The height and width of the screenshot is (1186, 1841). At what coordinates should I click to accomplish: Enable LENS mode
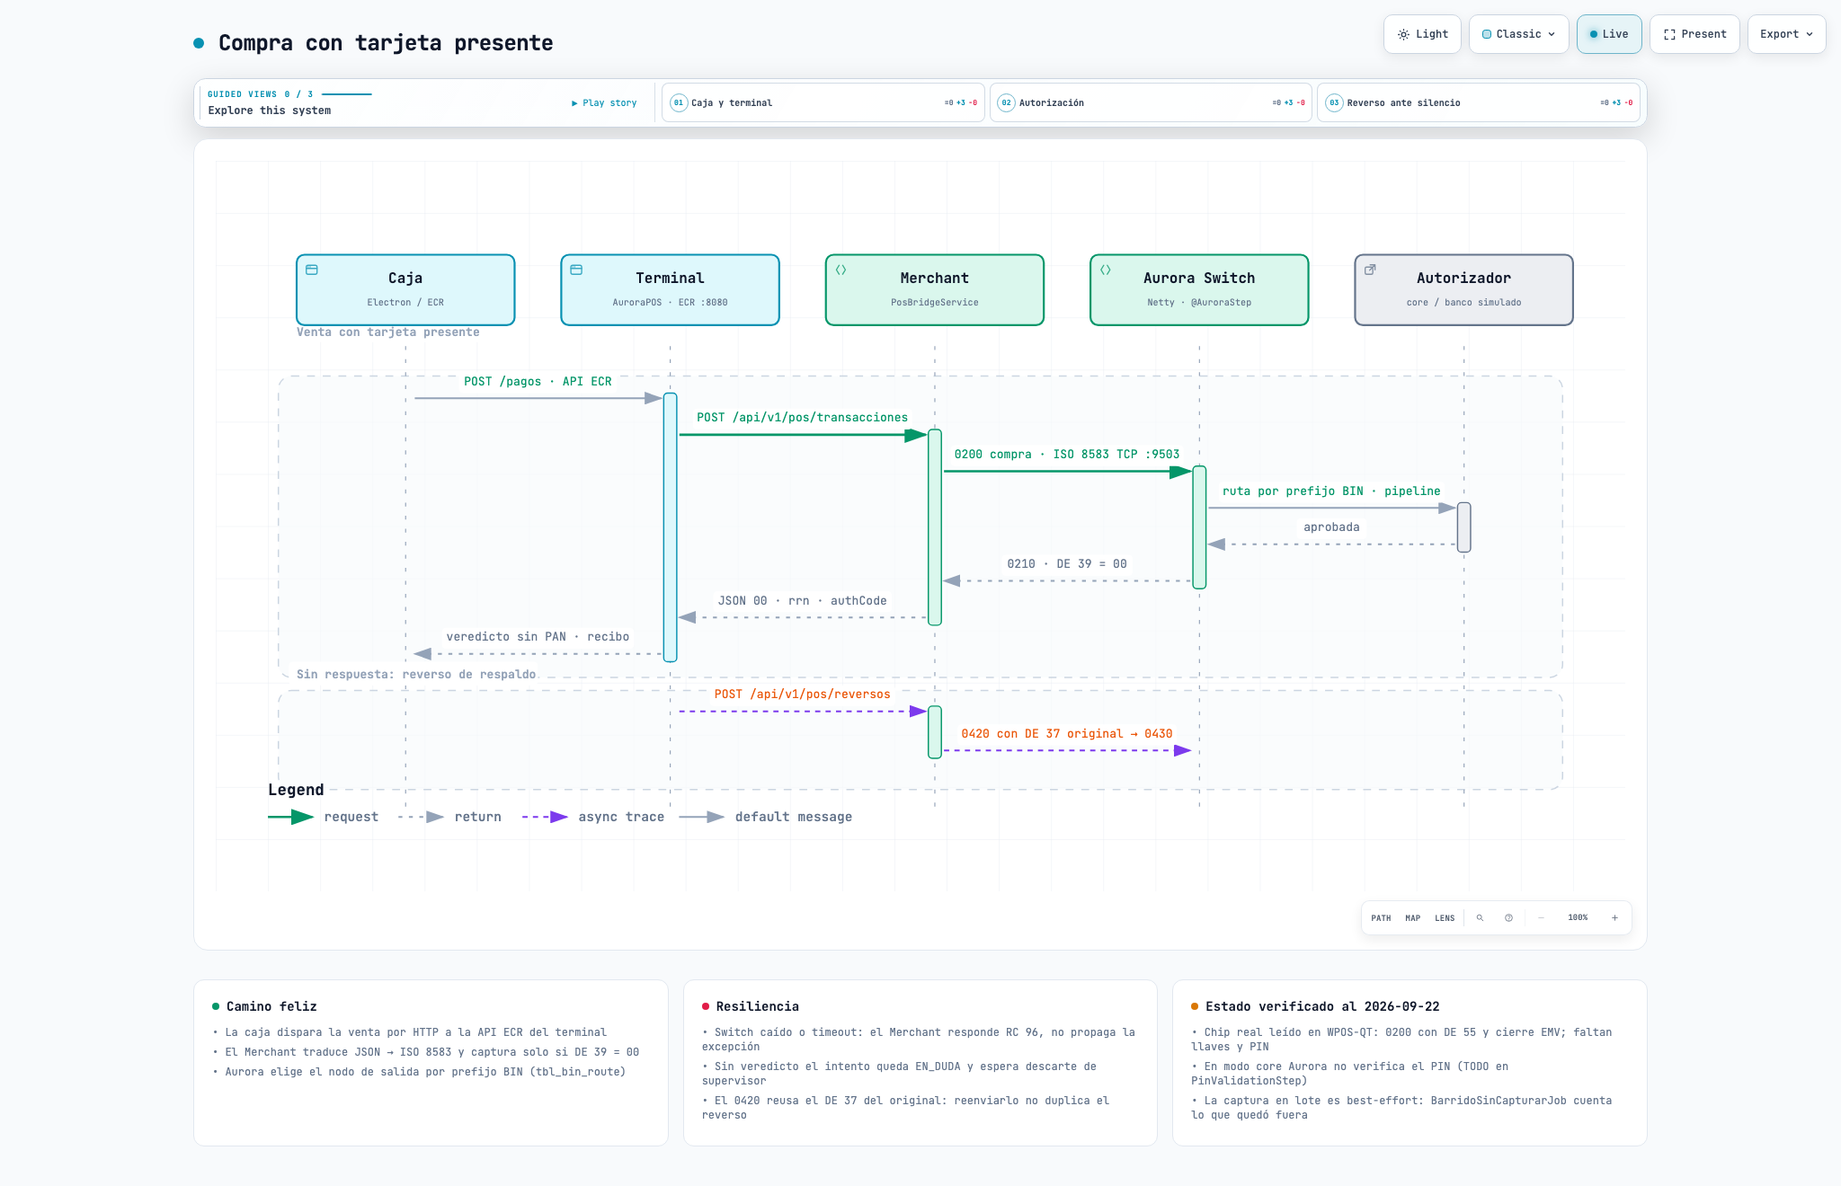coord(1445,917)
